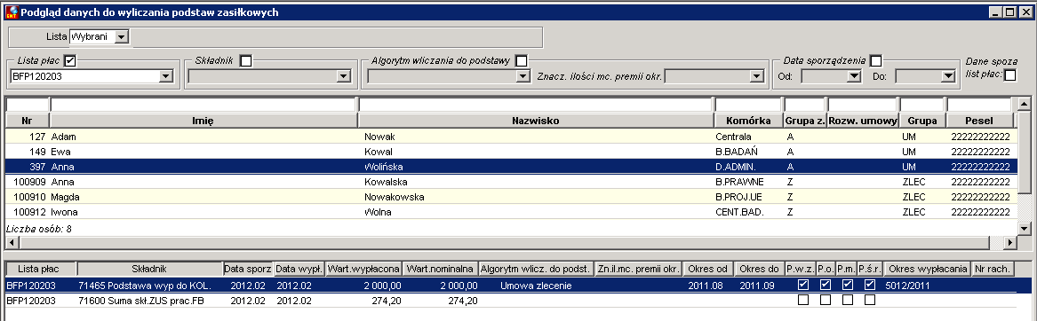Enable the Składnik filter checkbox
The width and height of the screenshot is (1037, 321).
246,61
